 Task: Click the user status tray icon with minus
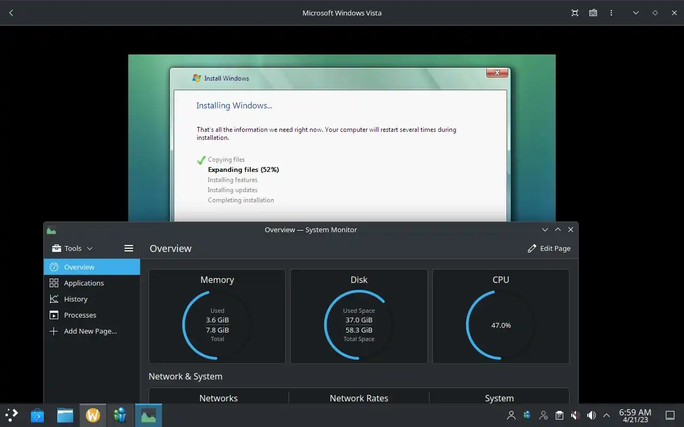coord(543,415)
